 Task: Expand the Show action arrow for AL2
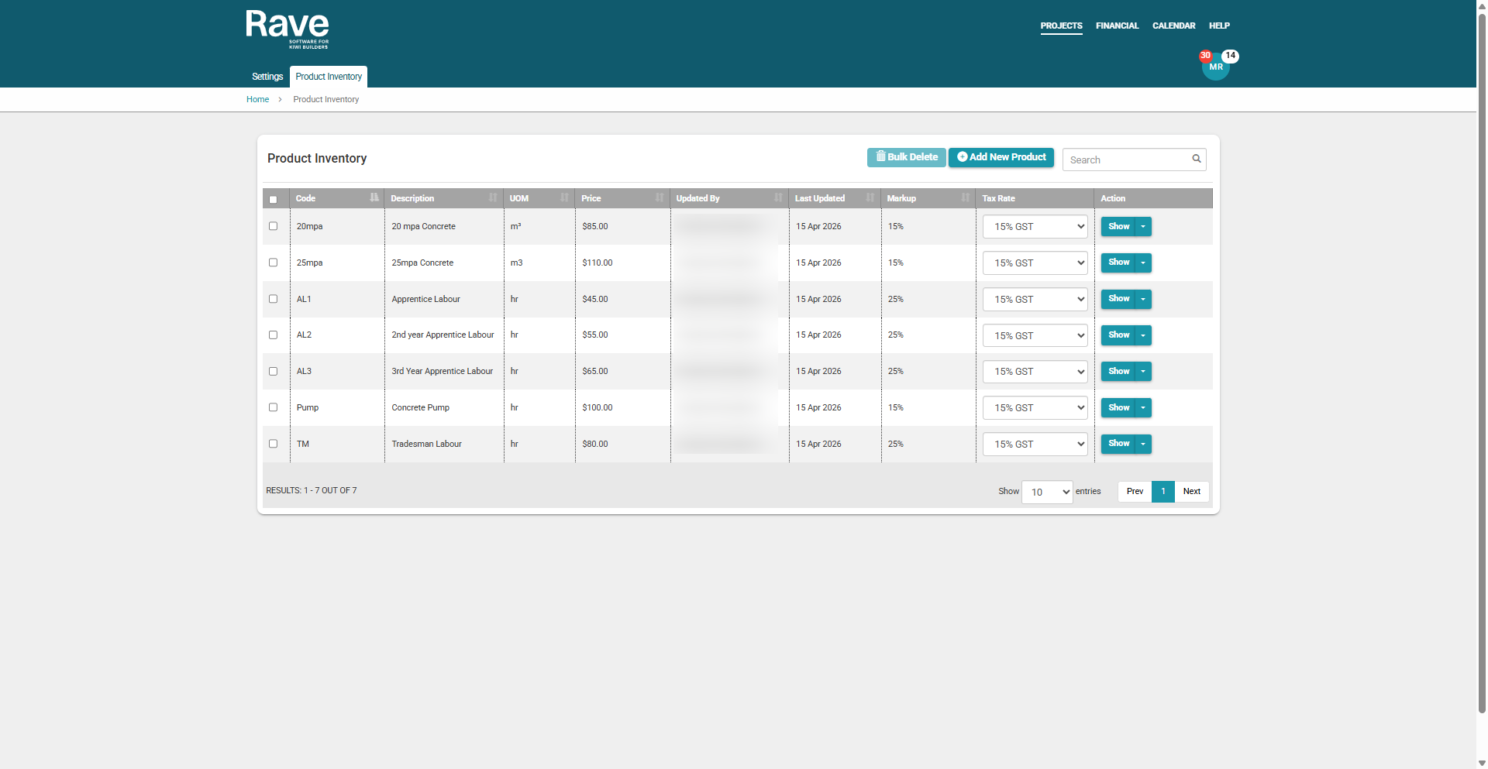click(x=1143, y=335)
